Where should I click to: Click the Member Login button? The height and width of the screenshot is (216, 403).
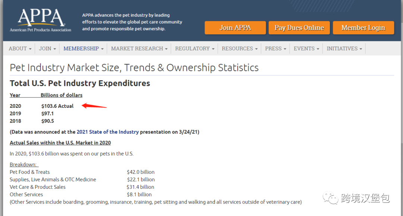click(363, 28)
